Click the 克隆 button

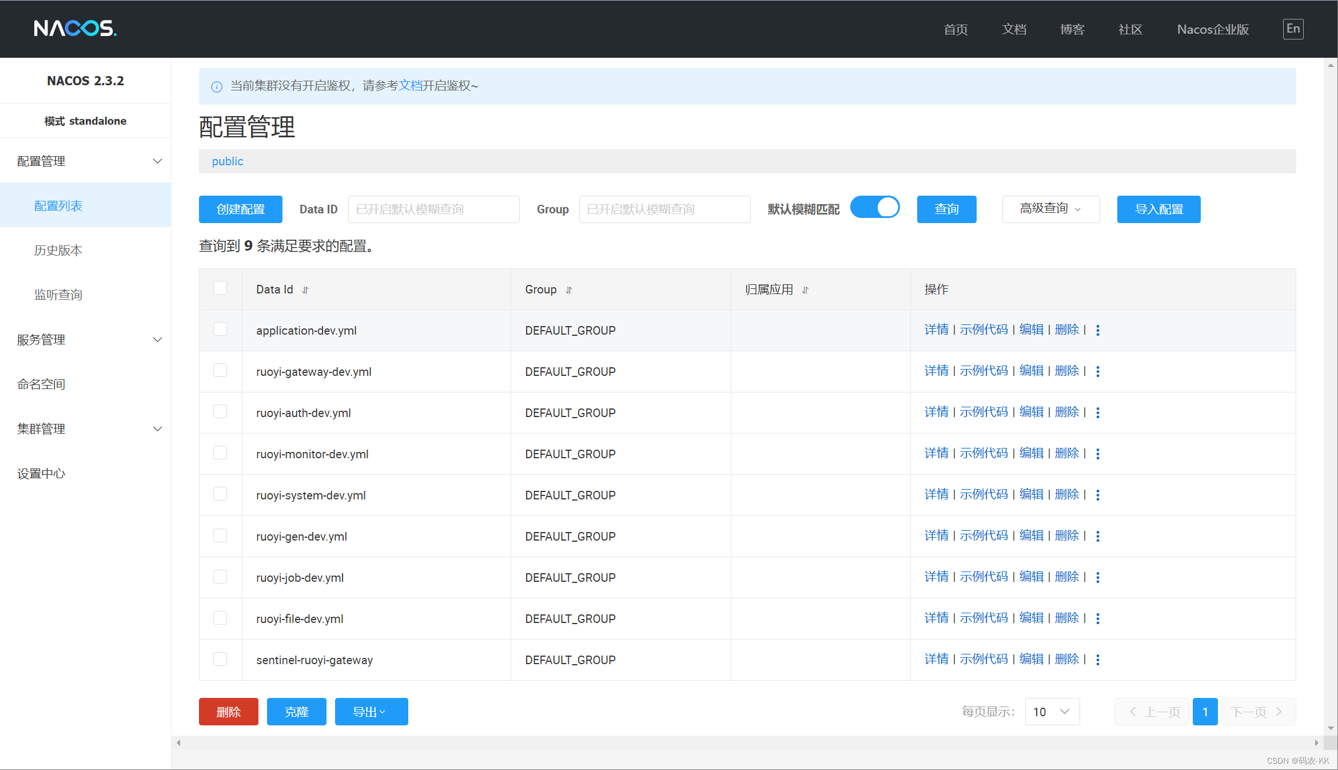[297, 712]
